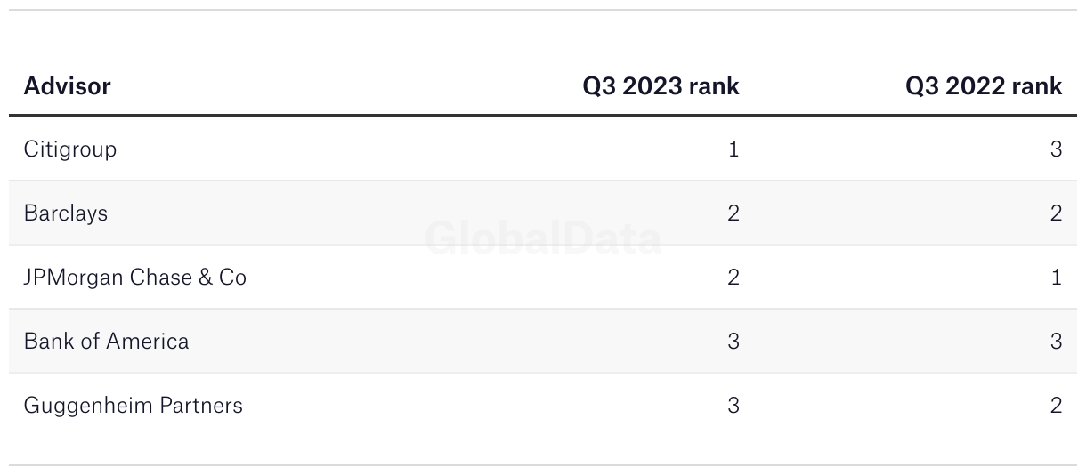Select the JPMorgan Chase & Co cell
This screenshot has height=475, width=1086.
pos(135,278)
